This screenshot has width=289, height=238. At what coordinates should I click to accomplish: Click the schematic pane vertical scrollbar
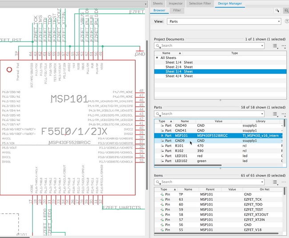coord(147,115)
